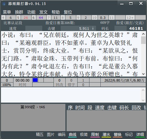Toggle the 替换 option
147x139 pixels.
tap(118, 135)
